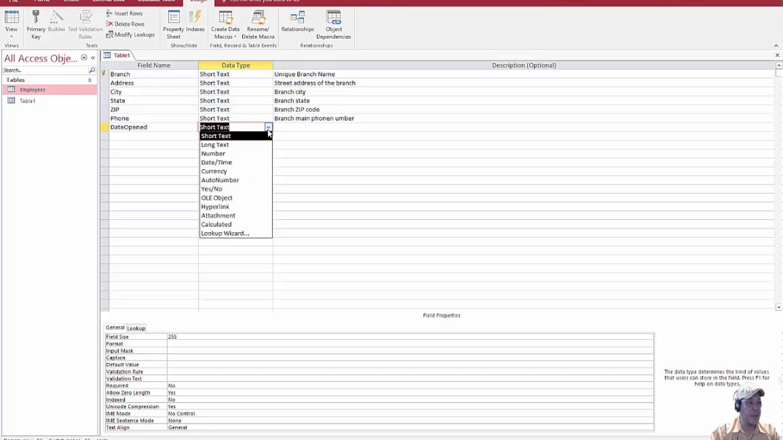Screen dimensions: 783x440
Task: Click the navigation pane search magnifier
Action: pyautogui.click(x=92, y=70)
